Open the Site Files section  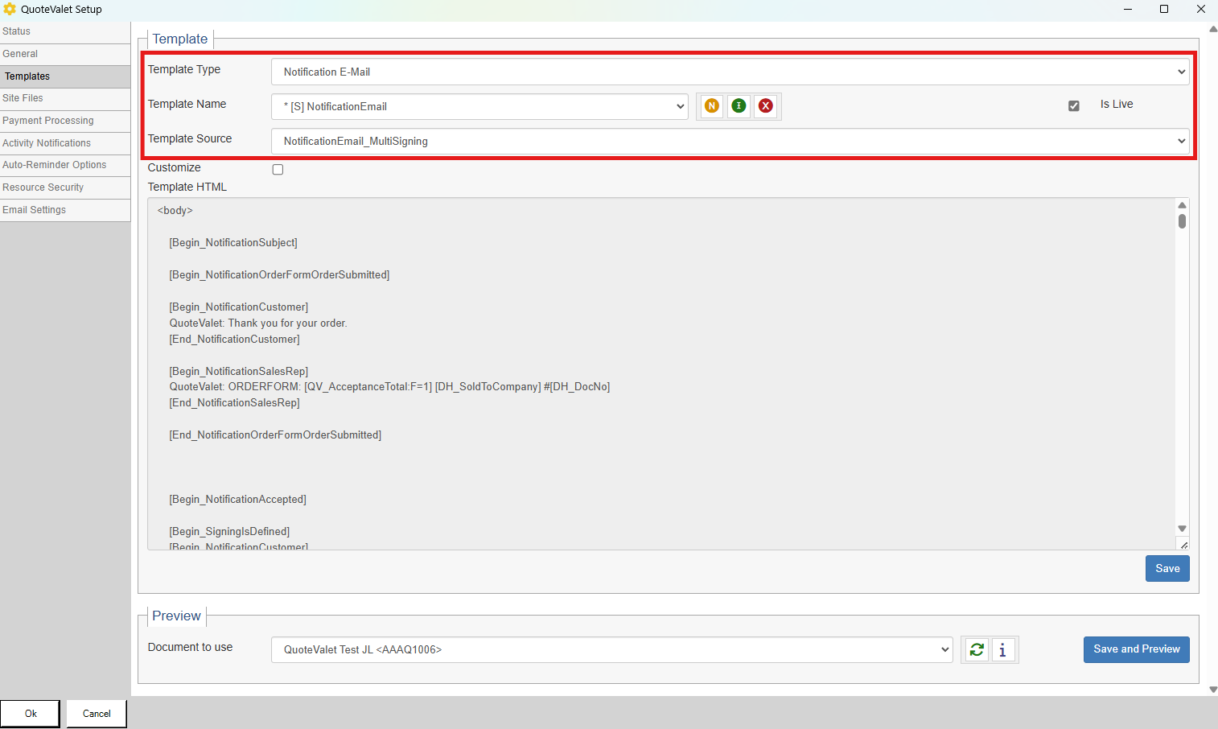65,98
